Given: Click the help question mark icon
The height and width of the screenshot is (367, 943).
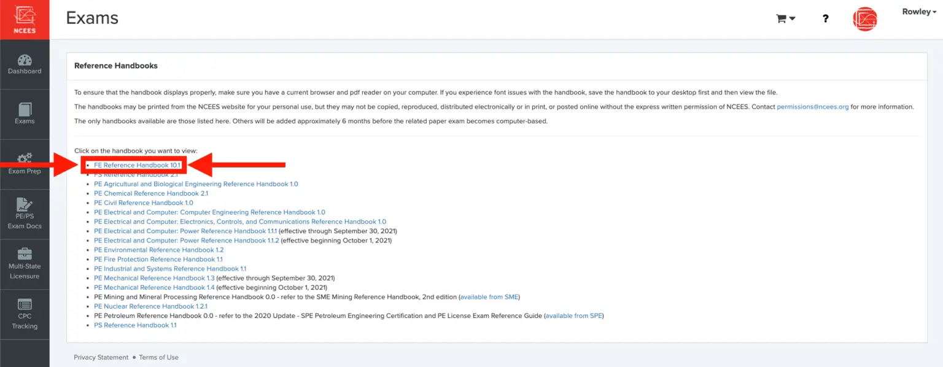Looking at the screenshot, I should tap(826, 19).
